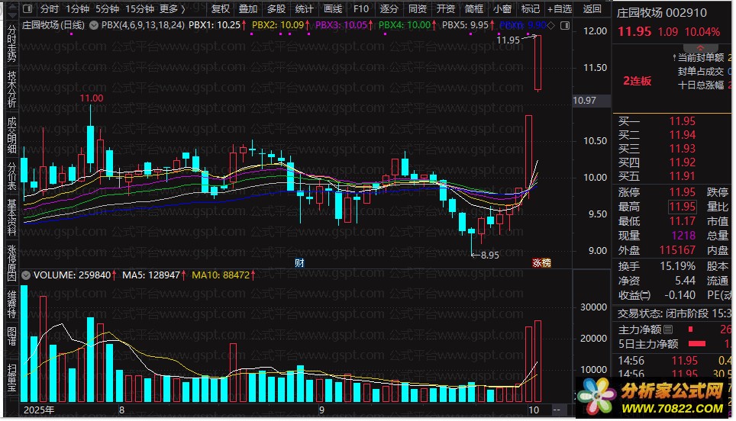This screenshot has height=421, width=736.
Task: Click the 11.00 high-price label on chart
Action: coord(92,98)
